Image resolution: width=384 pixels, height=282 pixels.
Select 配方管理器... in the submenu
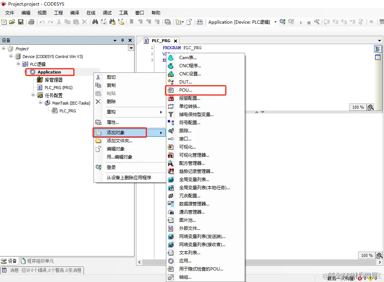coord(205,163)
